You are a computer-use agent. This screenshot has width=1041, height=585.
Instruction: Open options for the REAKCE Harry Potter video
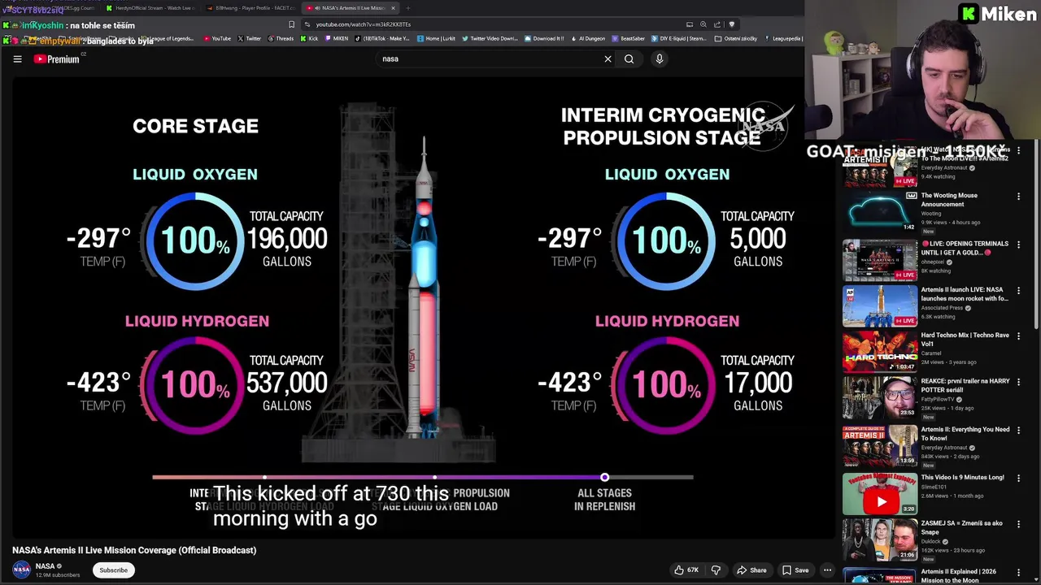pyautogui.click(x=1018, y=382)
